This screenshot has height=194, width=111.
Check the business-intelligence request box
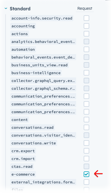coord(86,73)
